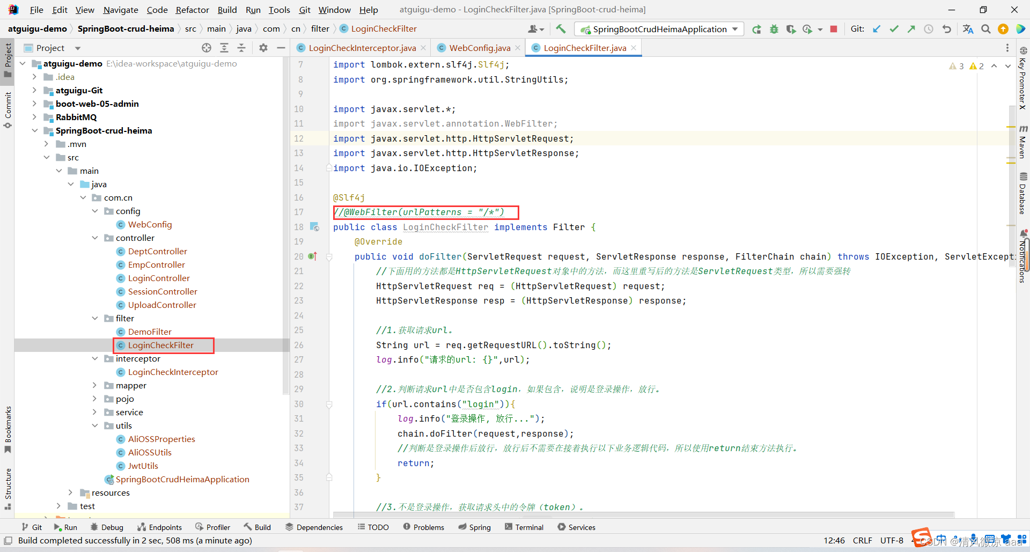Image resolution: width=1030 pixels, height=552 pixels.
Task: Click the orange IDE update icon
Action: coord(1003,29)
